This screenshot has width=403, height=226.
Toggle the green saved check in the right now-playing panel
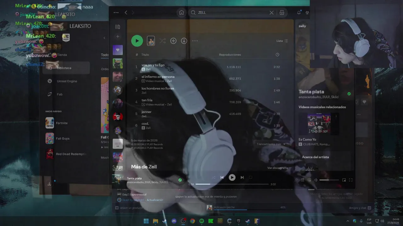coord(349,94)
